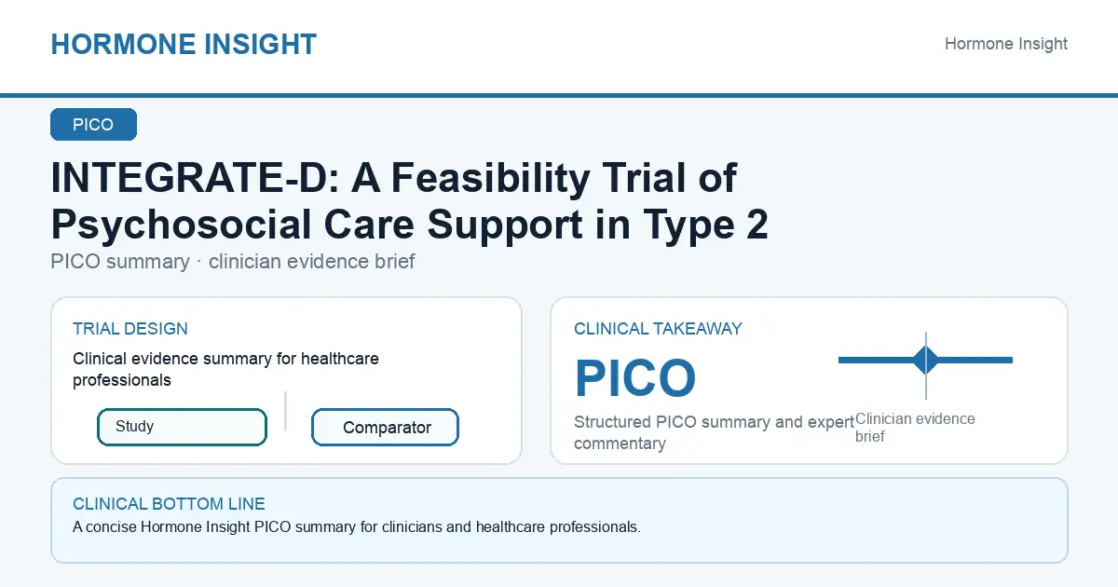Select the concise Hormone Insight summary sentence
1118x587 pixels.
[357, 527]
